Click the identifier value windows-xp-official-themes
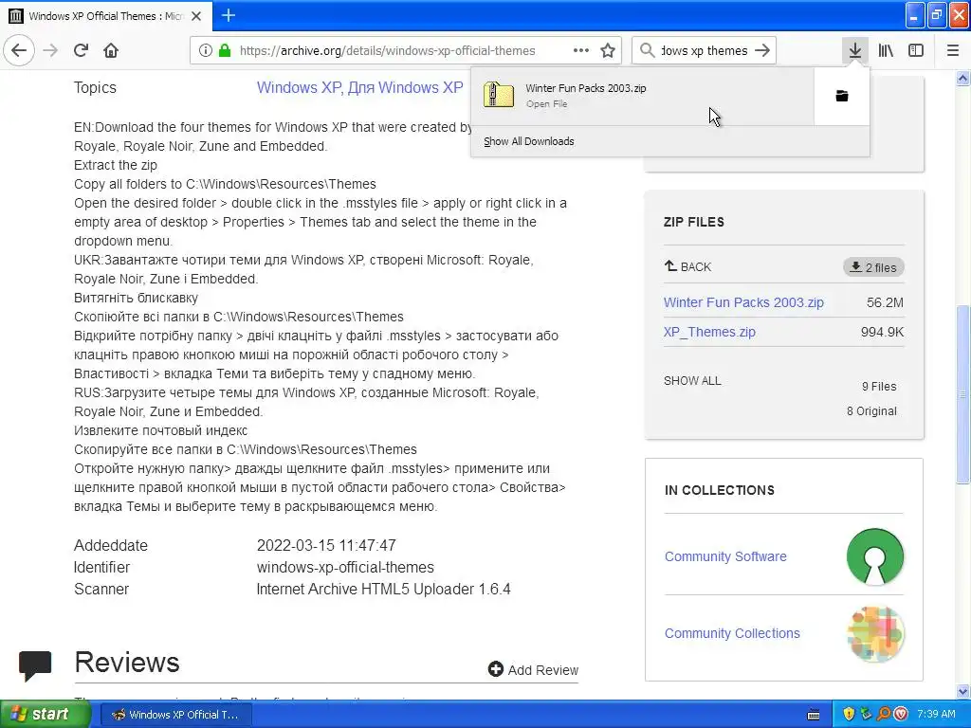This screenshot has height=728, width=971. (345, 567)
